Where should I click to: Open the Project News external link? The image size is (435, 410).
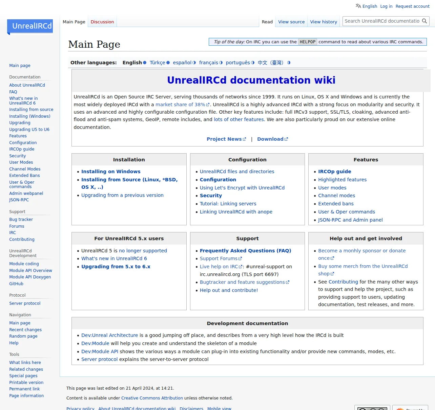click(226, 139)
